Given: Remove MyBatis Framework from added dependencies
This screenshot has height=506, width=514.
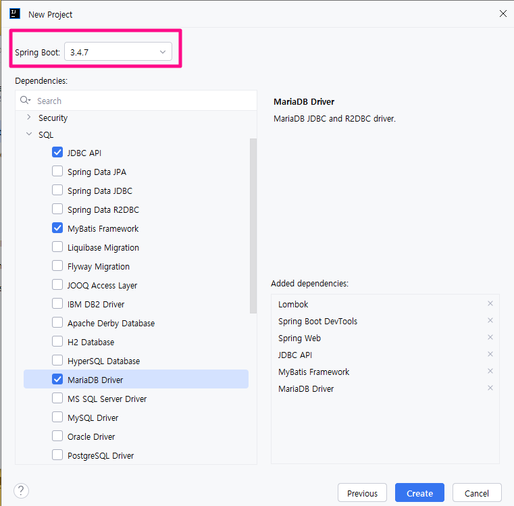Looking at the screenshot, I should pos(490,371).
